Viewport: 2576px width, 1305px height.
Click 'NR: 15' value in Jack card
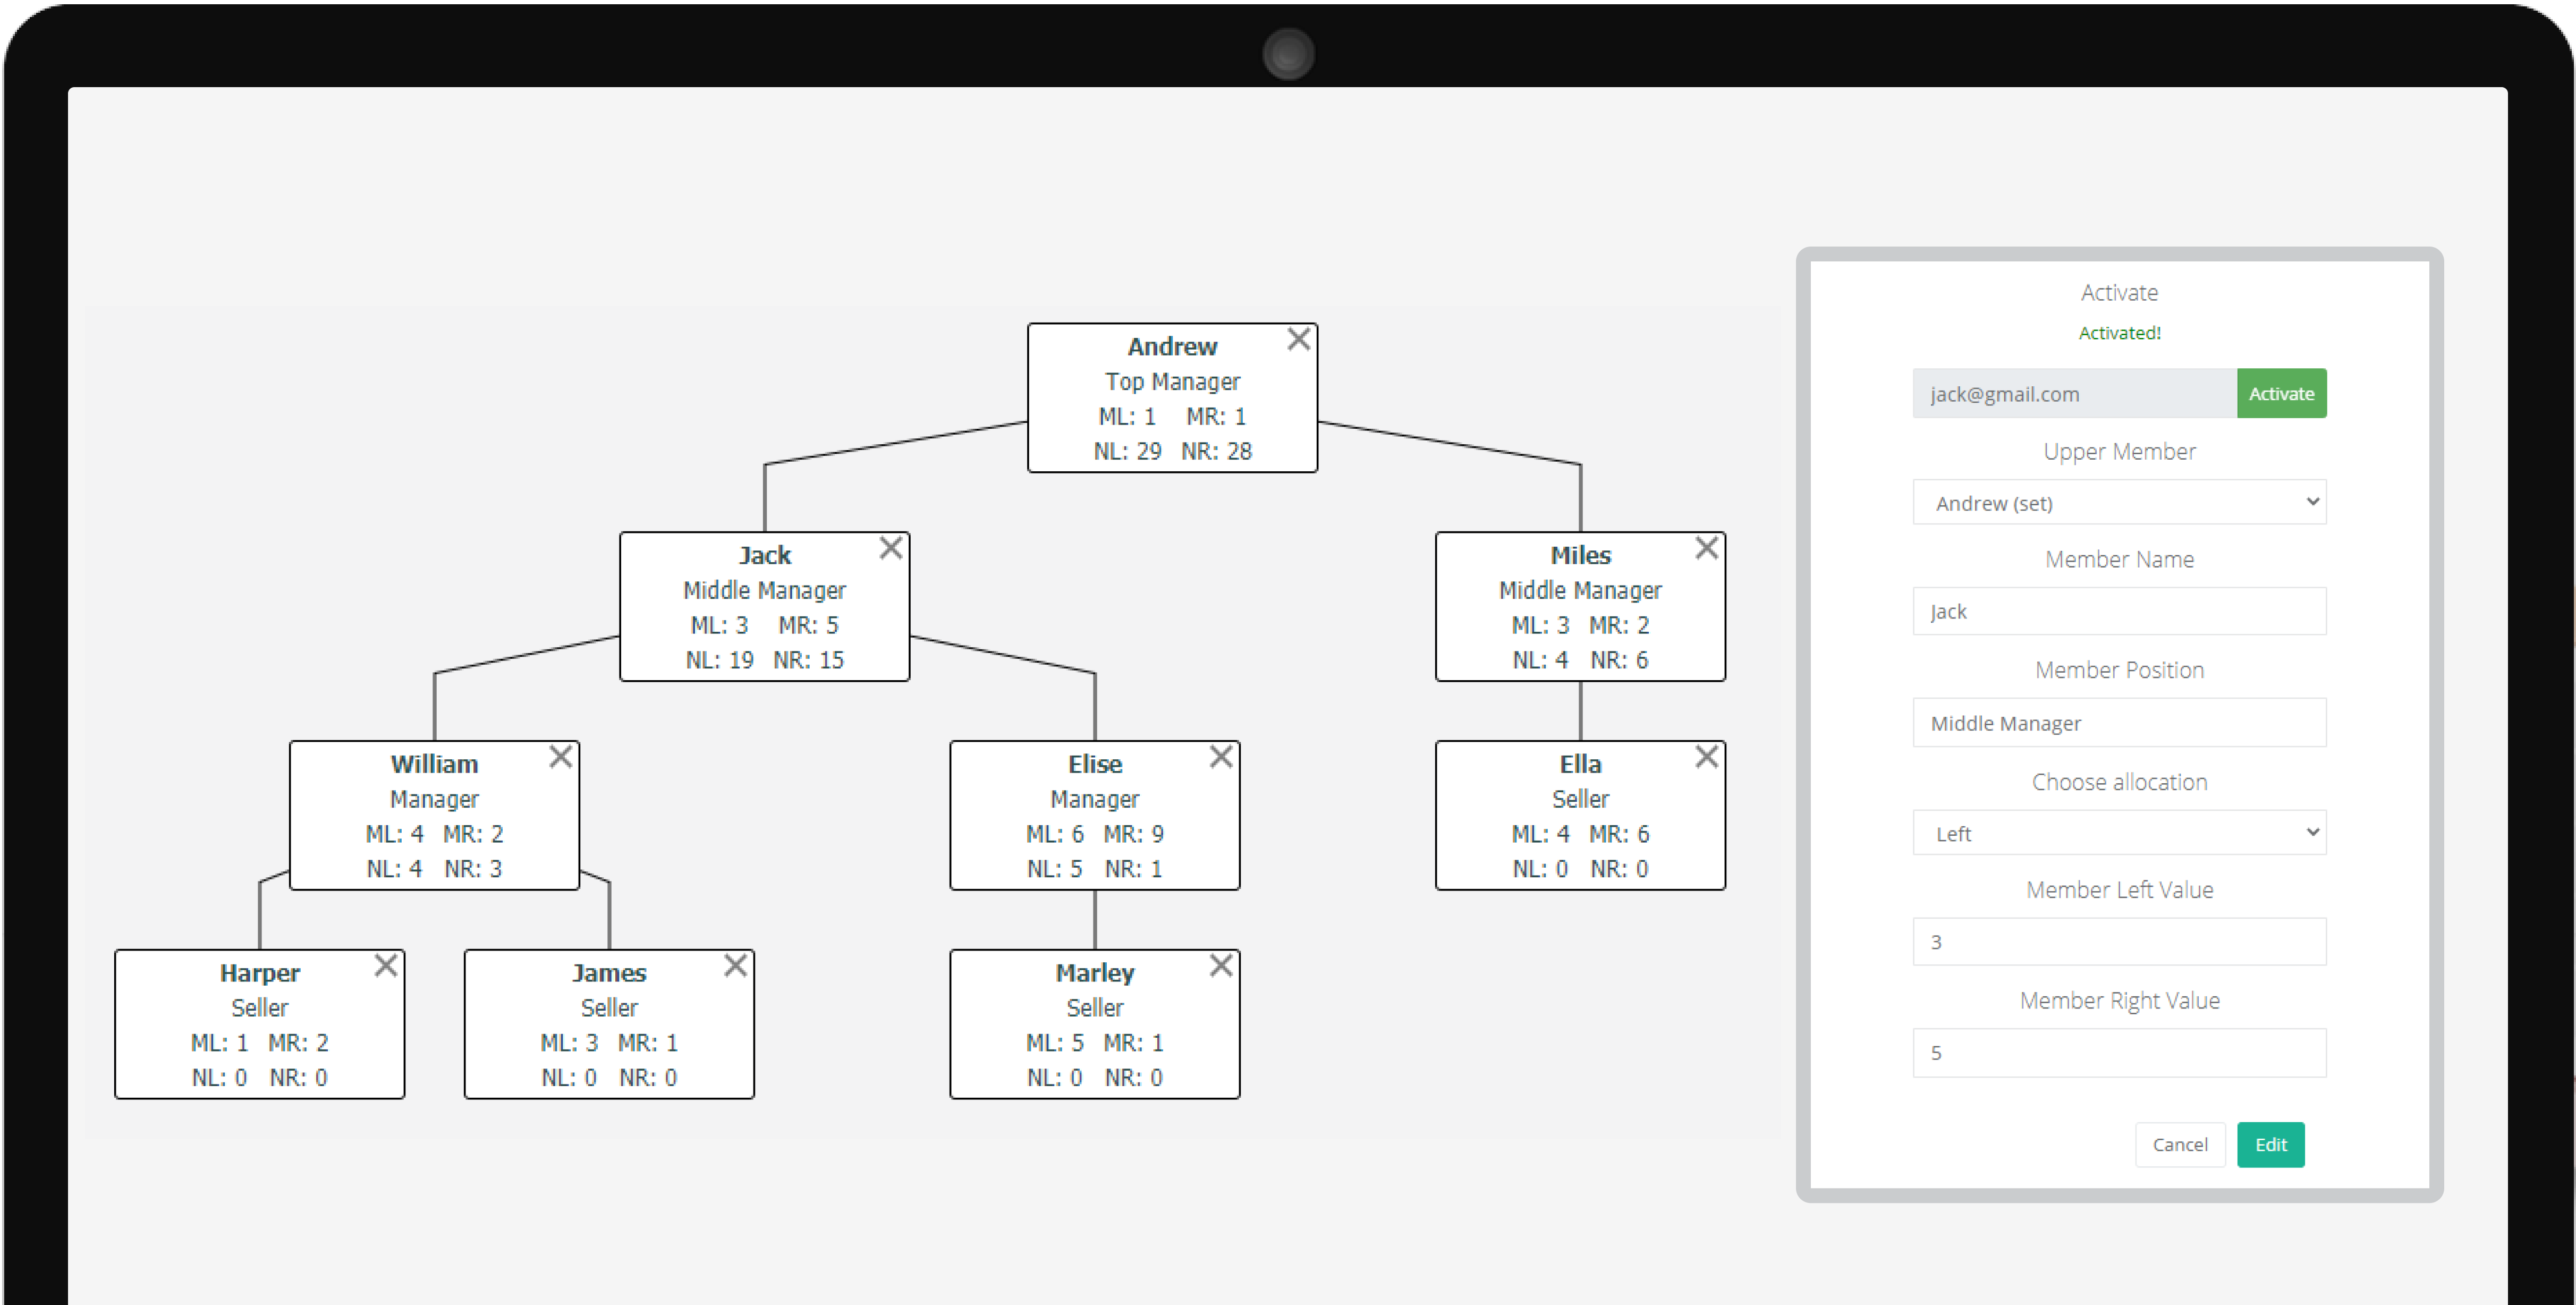(x=808, y=660)
